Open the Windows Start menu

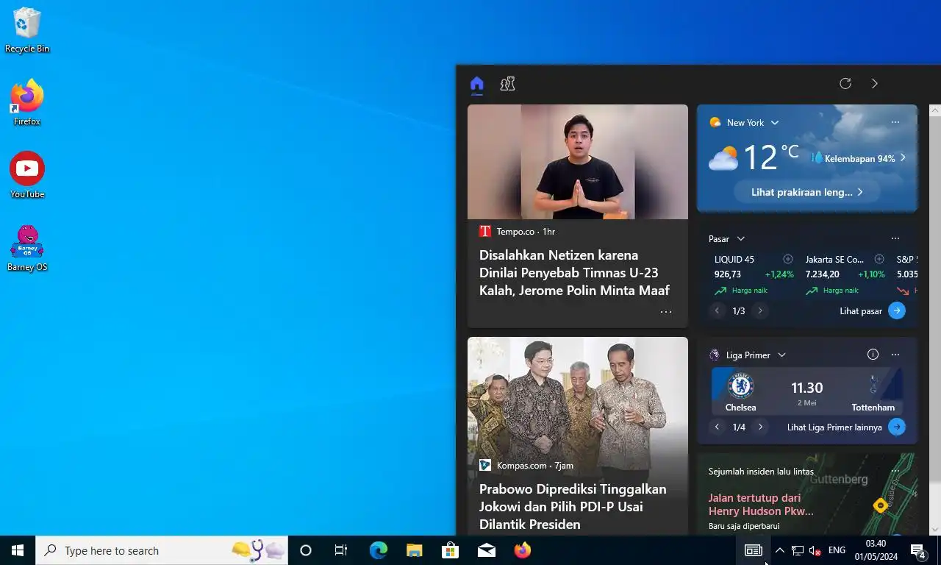point(18,550)
